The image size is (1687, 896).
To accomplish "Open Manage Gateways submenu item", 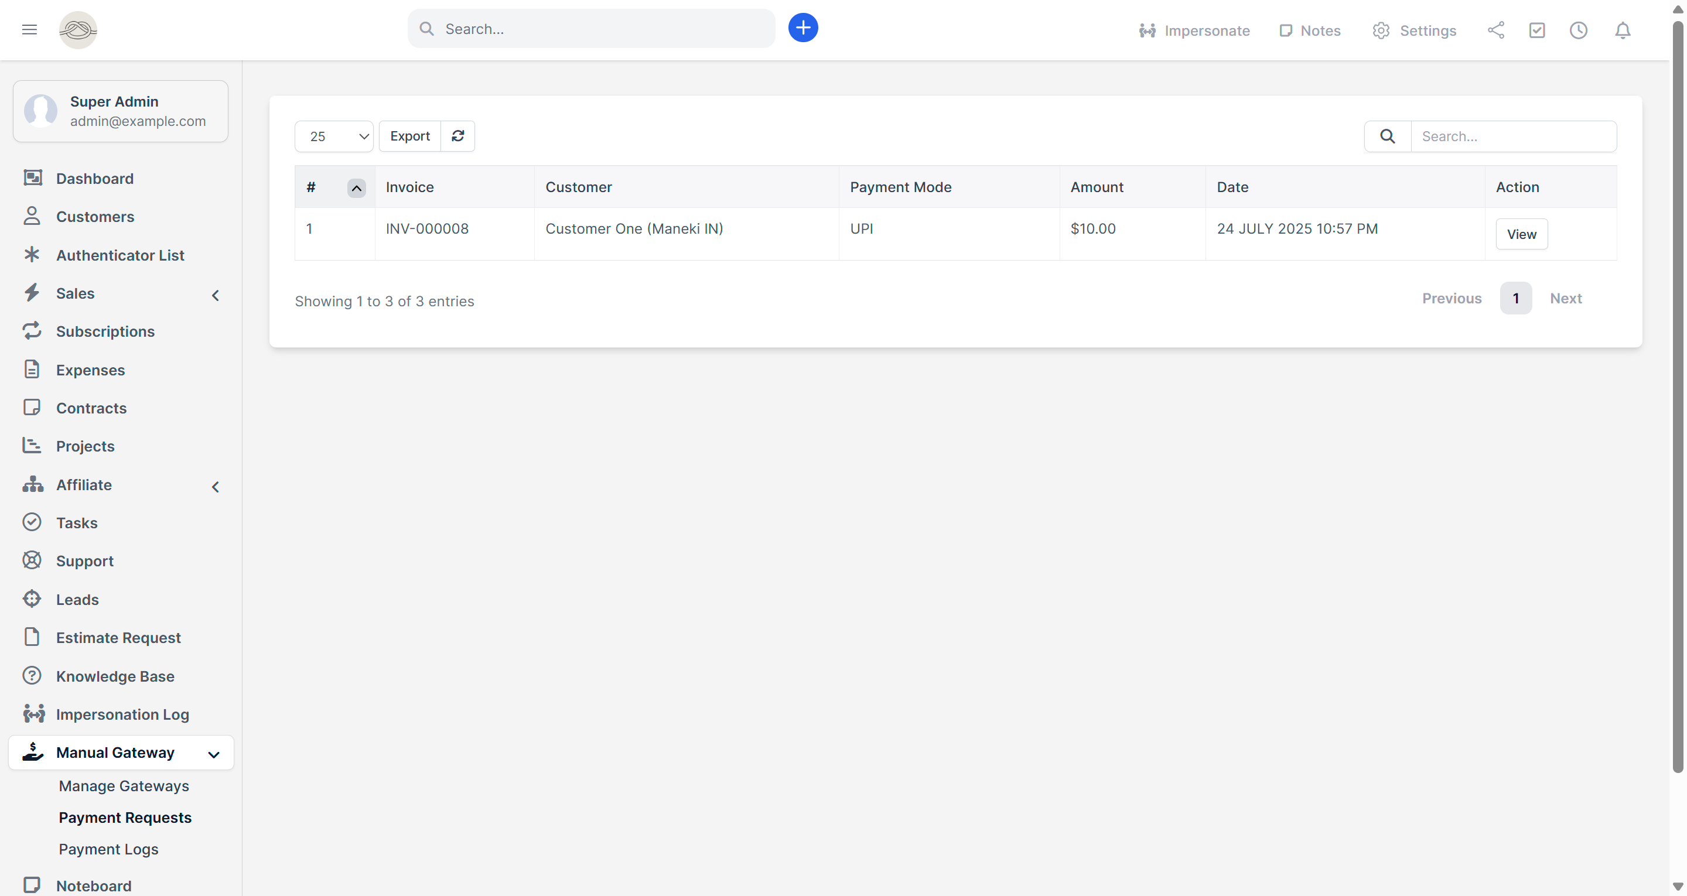I will (x=124, y=786).
